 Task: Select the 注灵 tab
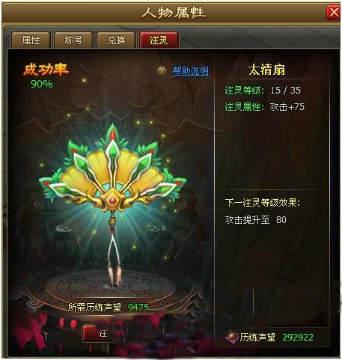159,40
